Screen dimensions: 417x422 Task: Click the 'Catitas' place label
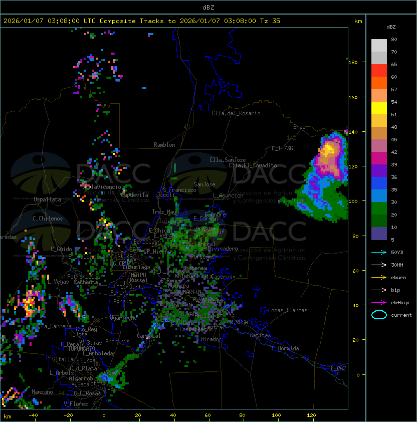pos(260,335)
